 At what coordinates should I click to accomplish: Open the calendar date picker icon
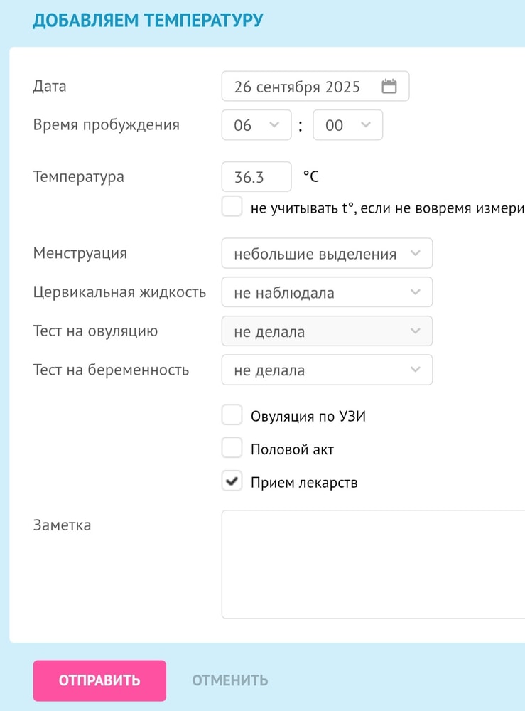pyautogui.click(x=389, y=85)
